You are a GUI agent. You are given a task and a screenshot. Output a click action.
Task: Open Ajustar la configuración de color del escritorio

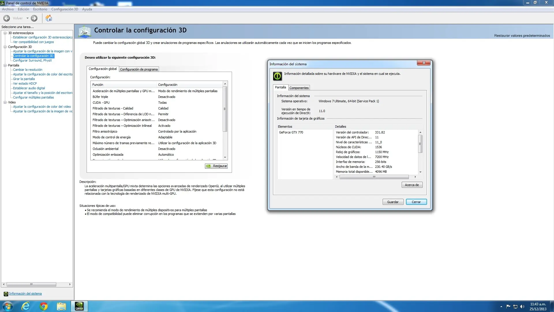[x=43, y=75]
